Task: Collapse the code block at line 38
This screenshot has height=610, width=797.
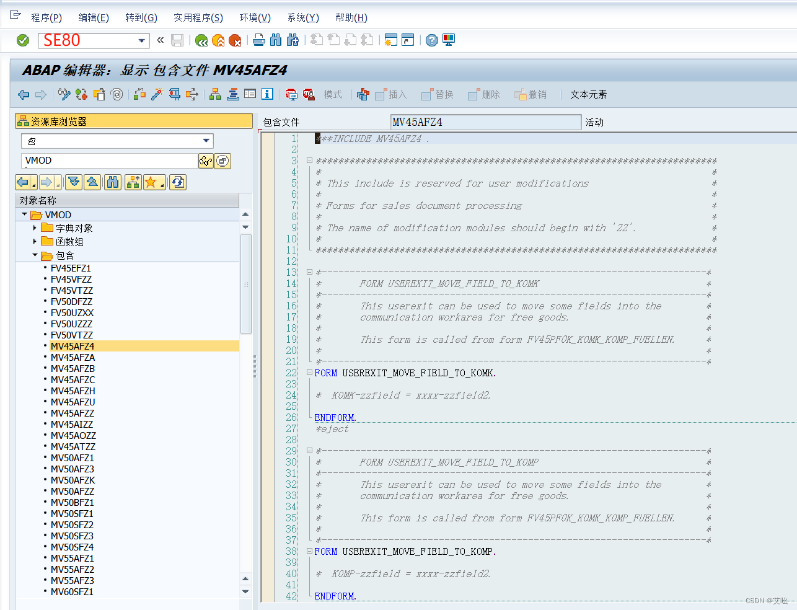Action: 309,552
